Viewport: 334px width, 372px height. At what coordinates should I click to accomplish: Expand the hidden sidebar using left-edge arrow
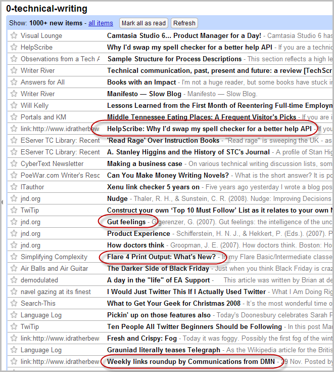tap(2, 202)
